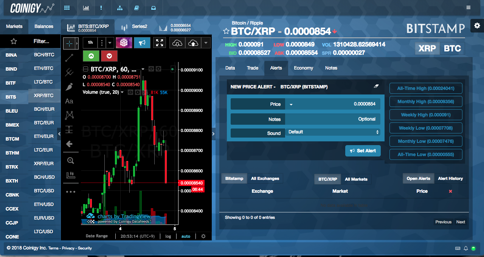Image resolution: width=484 pixels, height=257 pixels.
Task: Open cloud save options dropdown arrow
Action: pyautogui.click(x=205, y=43)
